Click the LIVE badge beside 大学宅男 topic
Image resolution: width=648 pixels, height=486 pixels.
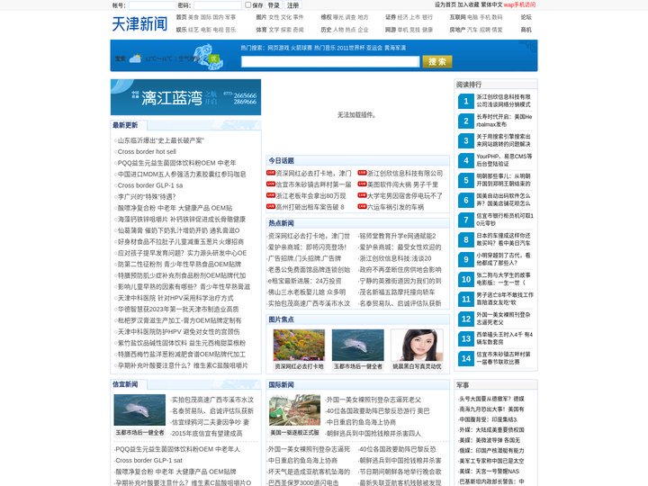pos(362,195)
